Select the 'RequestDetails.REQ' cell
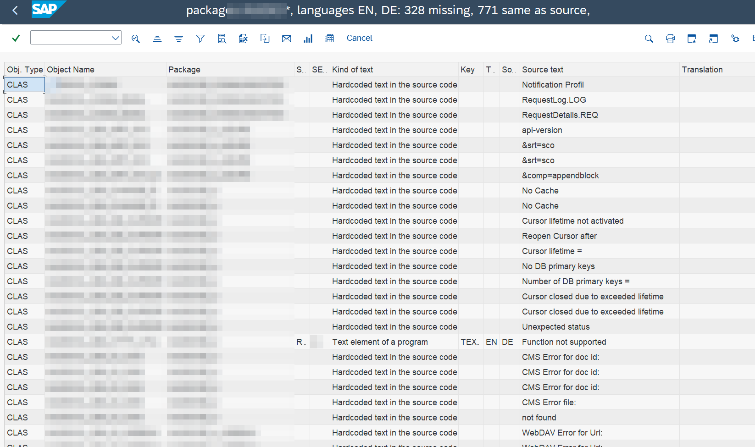Viewport: 755px width, 447px height. (x=600, y=115)
